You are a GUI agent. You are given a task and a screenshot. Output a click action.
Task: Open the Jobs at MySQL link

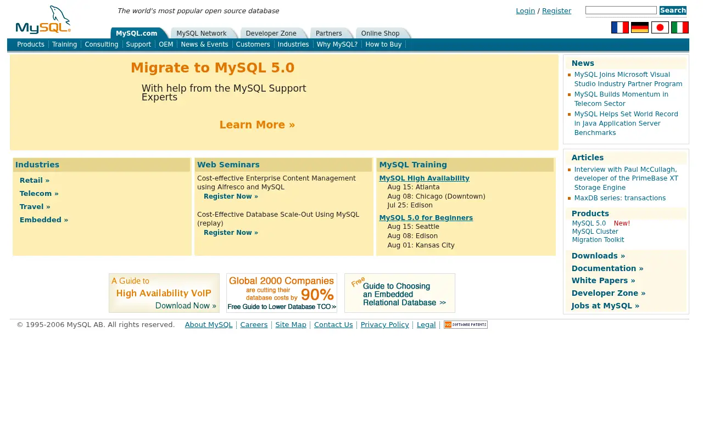[605, 306]
